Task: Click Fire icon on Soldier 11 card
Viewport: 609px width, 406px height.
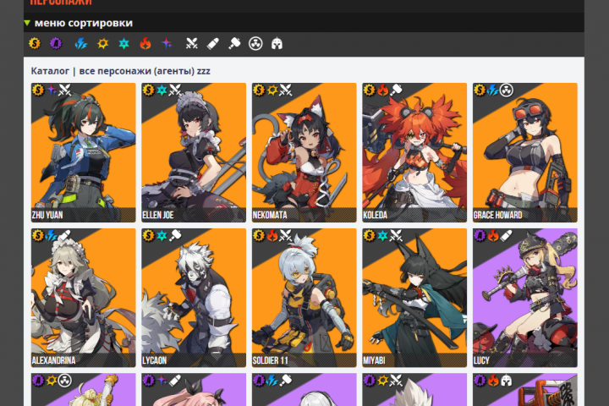Action: point(272,235)
